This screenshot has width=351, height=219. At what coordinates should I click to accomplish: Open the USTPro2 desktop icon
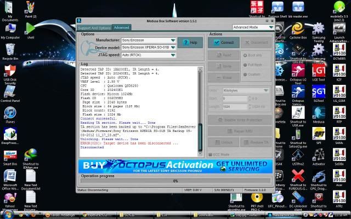298,157
